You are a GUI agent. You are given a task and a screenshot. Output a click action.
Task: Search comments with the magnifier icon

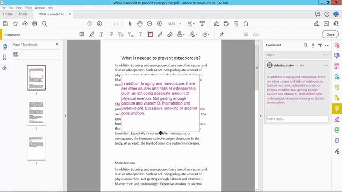tap(306, 45)
